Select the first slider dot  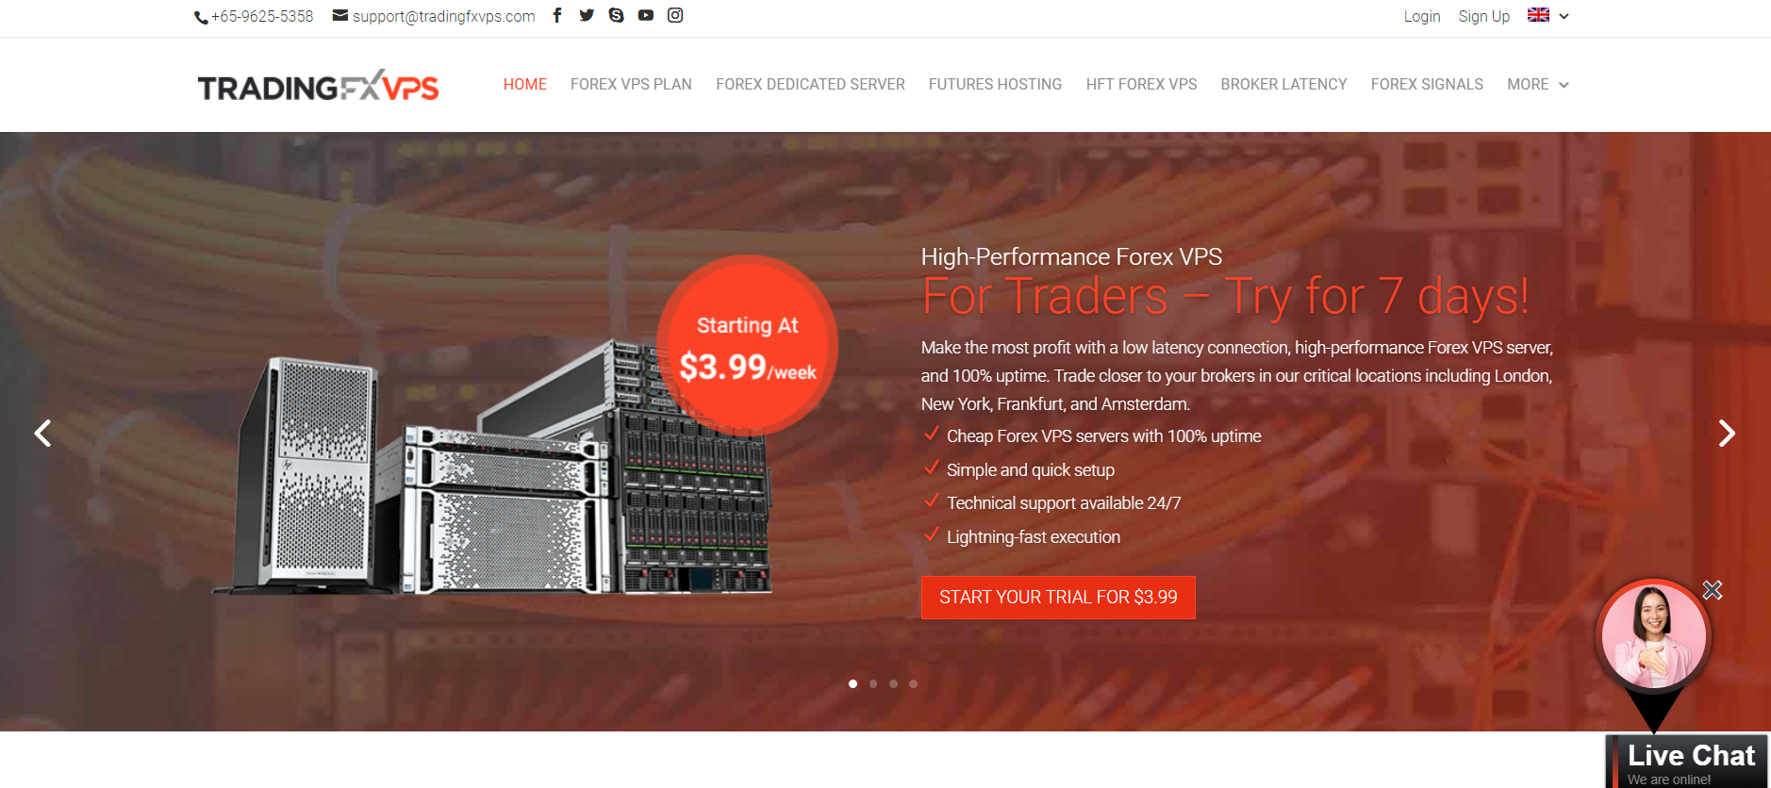tap(852, 683)
